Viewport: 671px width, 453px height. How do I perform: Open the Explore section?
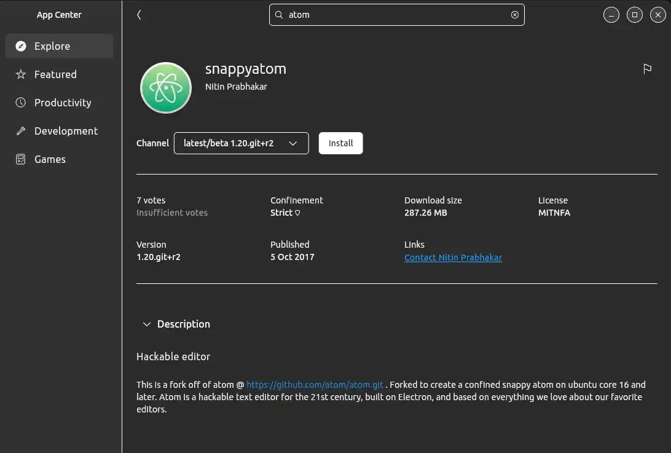[x=59, y=46]
